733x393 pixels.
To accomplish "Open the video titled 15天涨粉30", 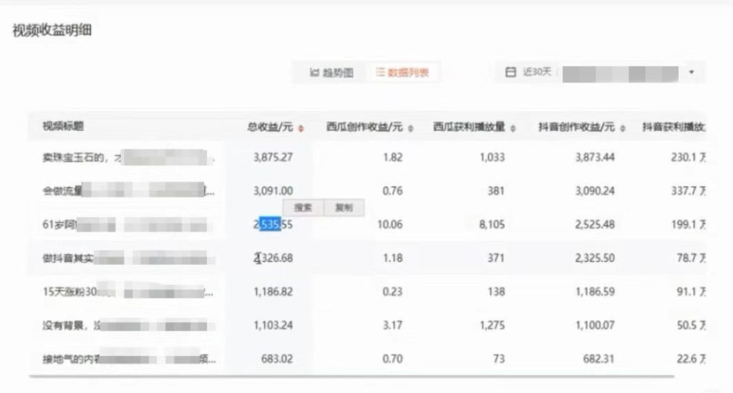I will [127, 291].
